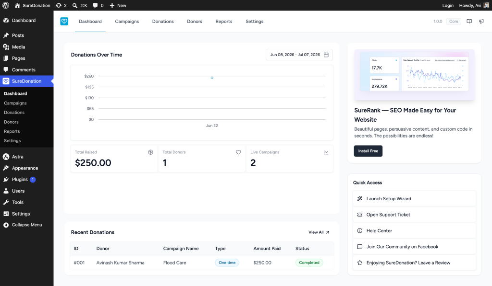
Task: Click the Install Free button
Action: click(368, 151)
